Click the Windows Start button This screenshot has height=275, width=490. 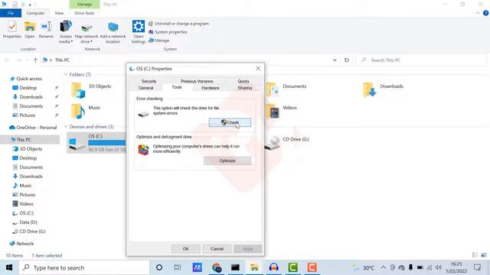tap(9, 267)
